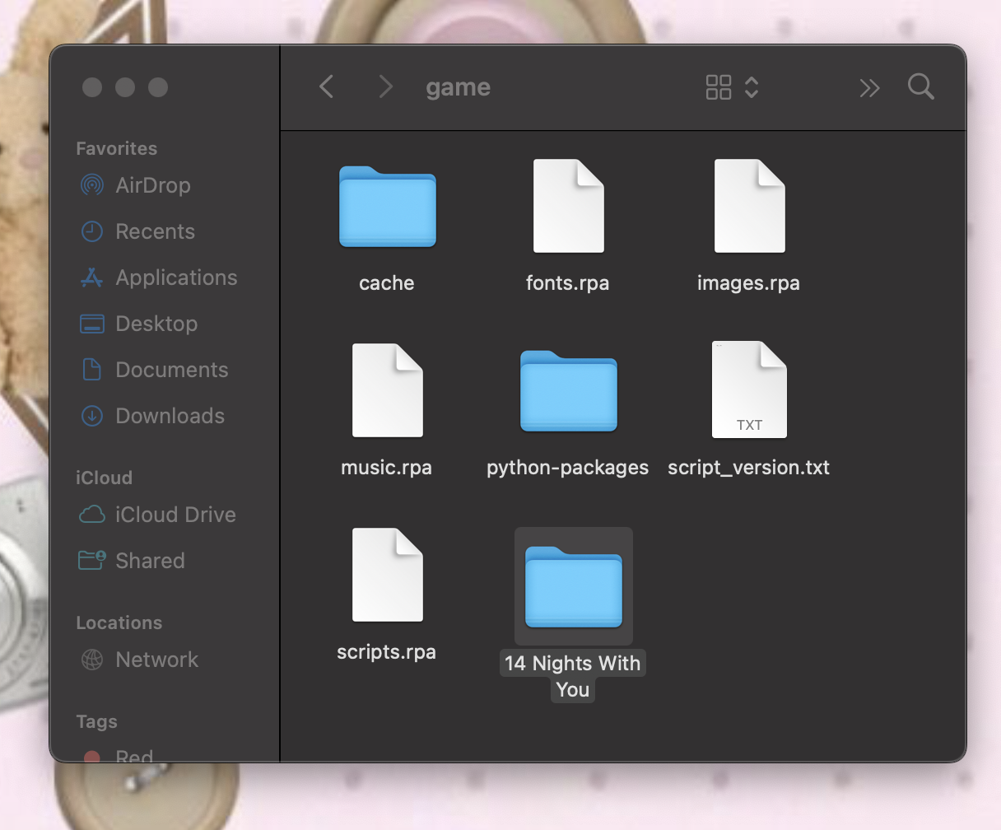Click the Shared folder sidebar icon
Viewport: 1001px width, 830px height.
91,561
